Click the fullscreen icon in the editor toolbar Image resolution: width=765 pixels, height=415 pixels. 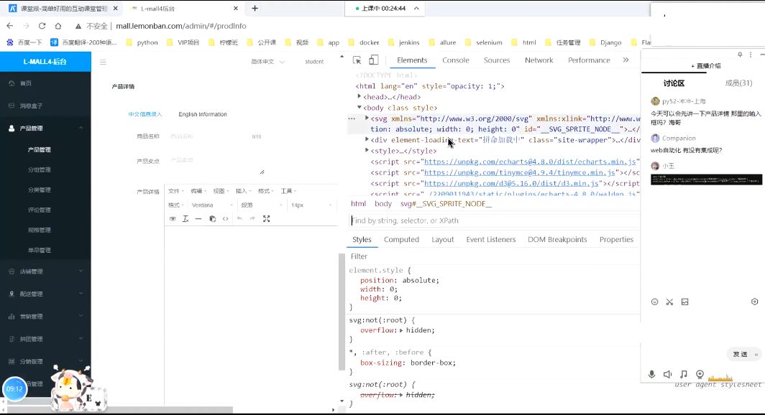[266, 219]
